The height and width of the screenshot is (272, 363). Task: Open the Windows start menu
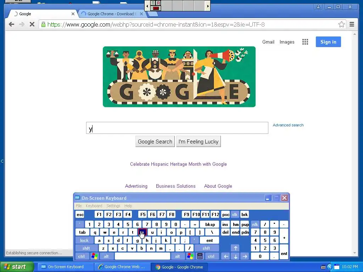point(17,267)
